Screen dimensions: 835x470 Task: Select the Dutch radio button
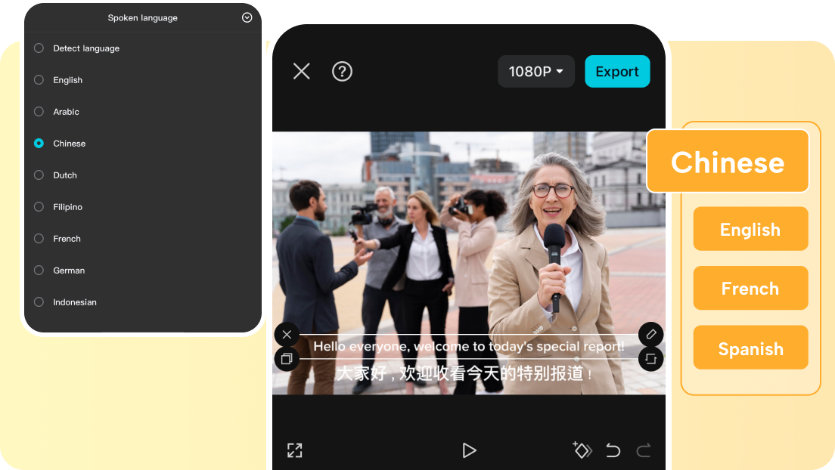(39, 175)
